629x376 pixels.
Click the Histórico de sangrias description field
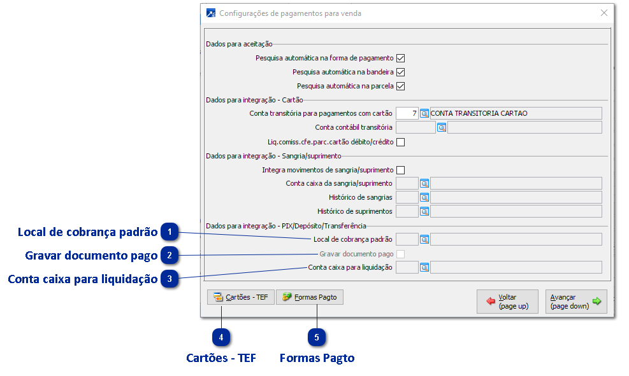click(x=516, y=198)
